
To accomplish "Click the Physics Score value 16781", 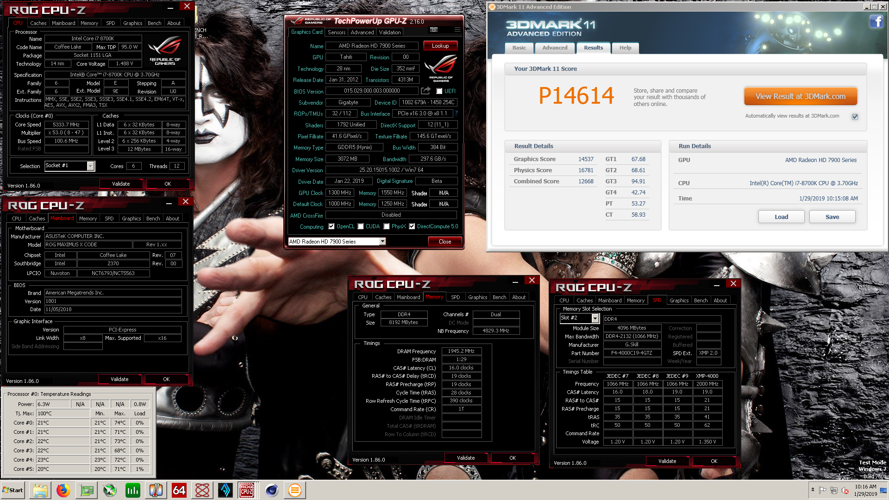I will (x=586, y=170).
